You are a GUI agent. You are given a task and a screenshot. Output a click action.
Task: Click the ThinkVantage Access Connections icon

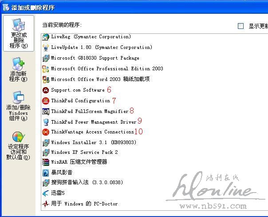coord(46,132)
